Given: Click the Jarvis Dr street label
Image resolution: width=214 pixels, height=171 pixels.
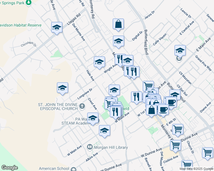Looking at the screenshot, I should (x=150, y=15).
